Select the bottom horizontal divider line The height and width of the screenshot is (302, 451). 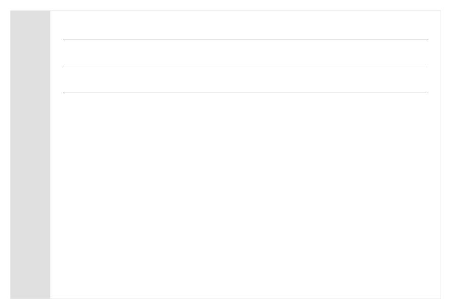click(x=245, y=93)
